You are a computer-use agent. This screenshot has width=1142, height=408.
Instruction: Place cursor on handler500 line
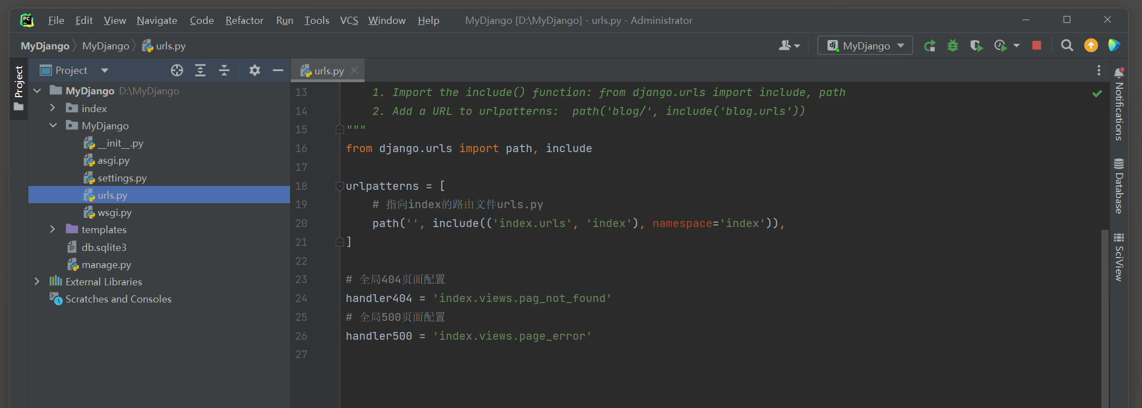468,336
